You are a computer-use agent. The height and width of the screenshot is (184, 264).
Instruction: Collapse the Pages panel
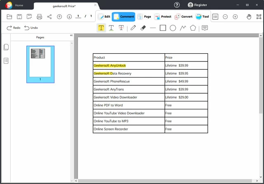[71, 35]
